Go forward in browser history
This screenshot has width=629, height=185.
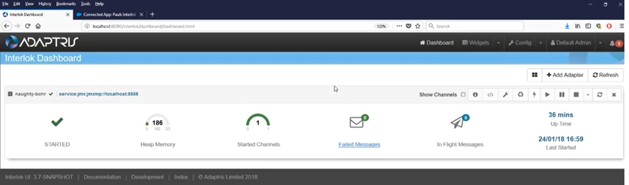(x=17, y=26)
